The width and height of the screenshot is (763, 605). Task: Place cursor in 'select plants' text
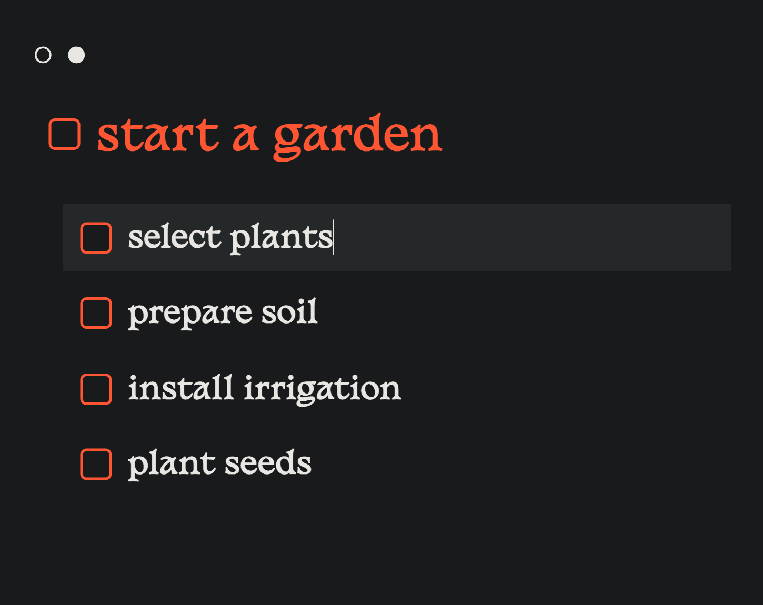tap(230, 238)
